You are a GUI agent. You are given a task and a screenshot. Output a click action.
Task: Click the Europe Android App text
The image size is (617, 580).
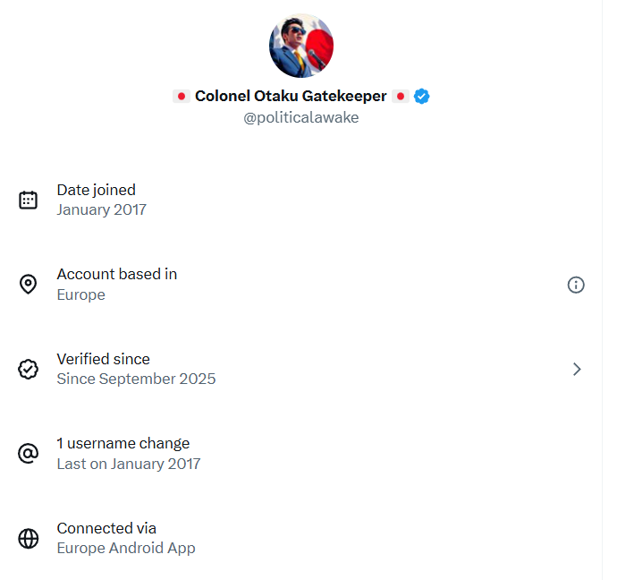click(x=126, y=548)
